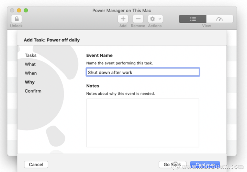
Task: Select the Why step in sidebar
Action: point(30,82)
